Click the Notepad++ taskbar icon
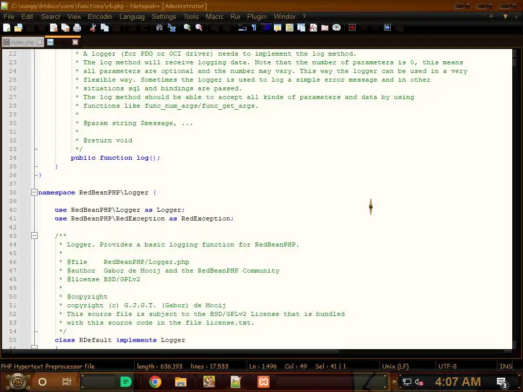The image size is (523, 392). pos(235,382)
